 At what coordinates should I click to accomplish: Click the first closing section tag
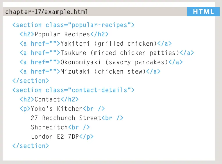tap(31, 81)
